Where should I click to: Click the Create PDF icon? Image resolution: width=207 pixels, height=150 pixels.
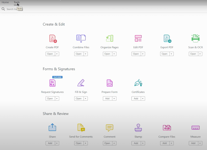tap(53, 39)
